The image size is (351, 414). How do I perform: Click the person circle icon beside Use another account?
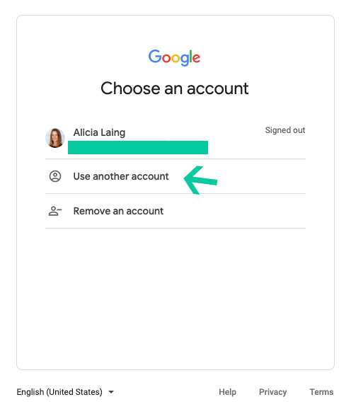coord(55,176)
